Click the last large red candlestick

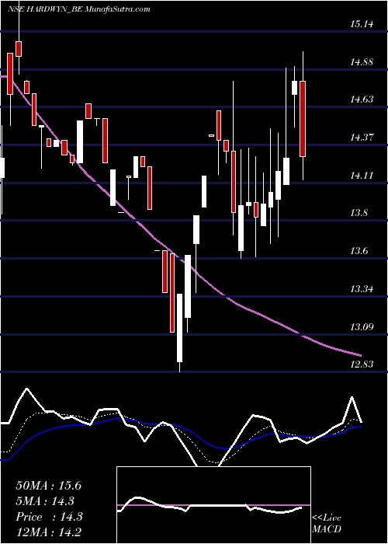(x=303, y=119)
